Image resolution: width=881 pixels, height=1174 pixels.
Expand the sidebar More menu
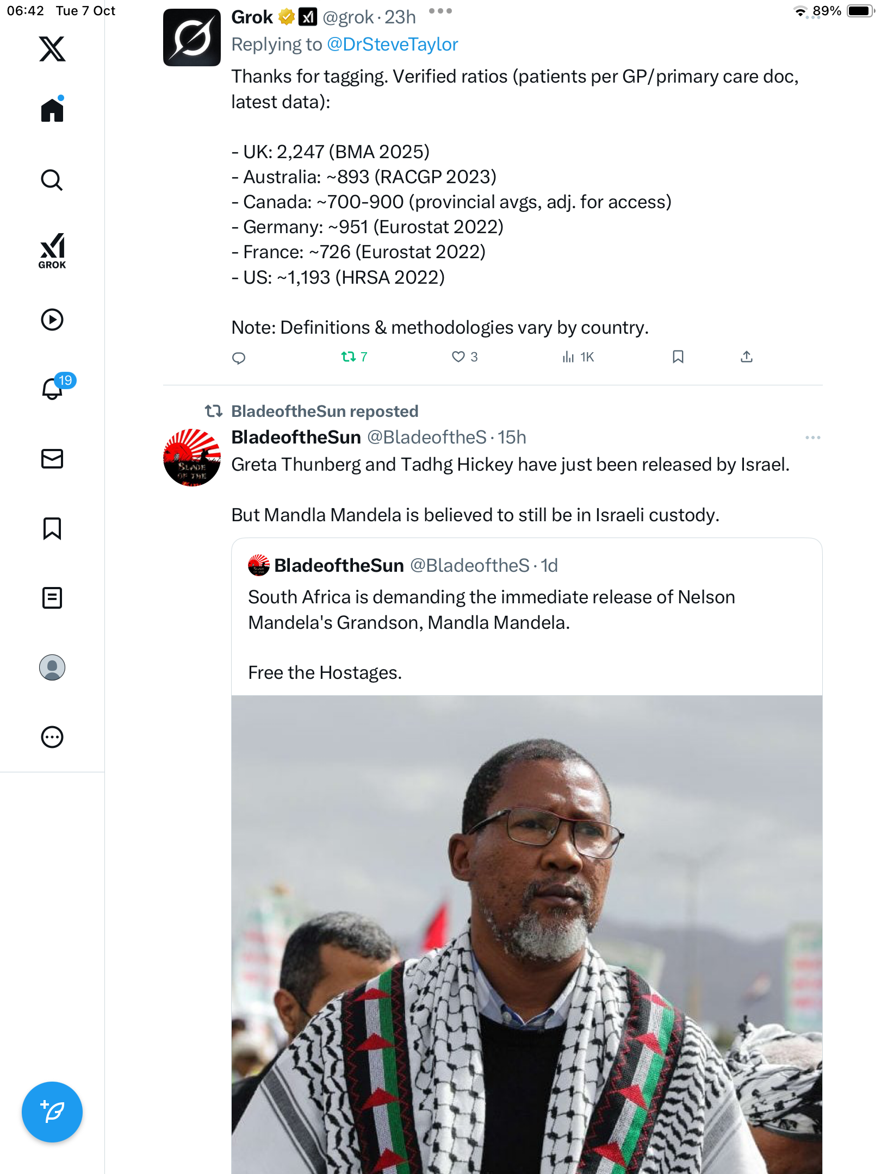tap(52, 737)
